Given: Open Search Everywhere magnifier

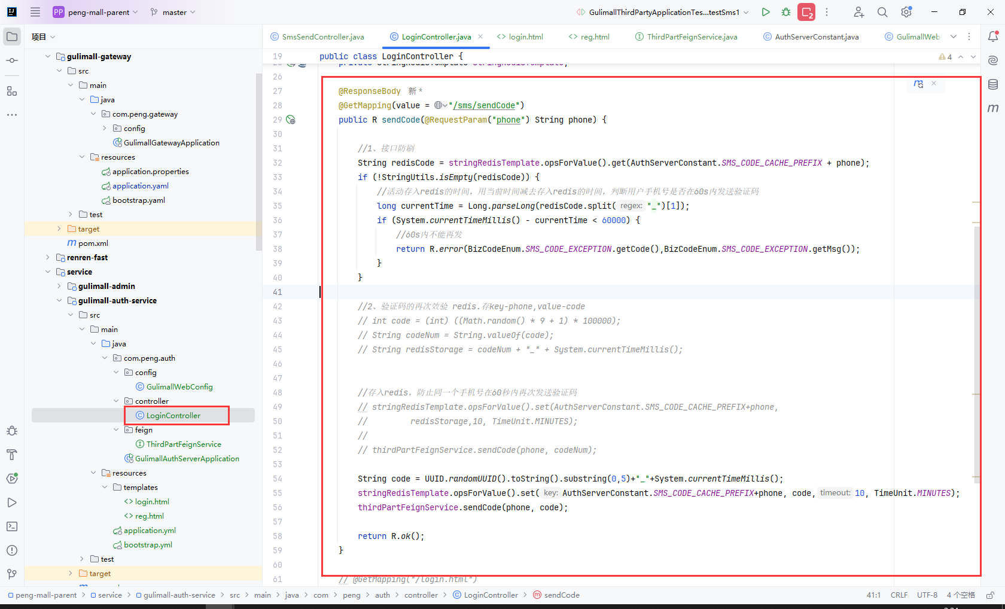Looking at the screenshot, I should click(x=882, y=12).
